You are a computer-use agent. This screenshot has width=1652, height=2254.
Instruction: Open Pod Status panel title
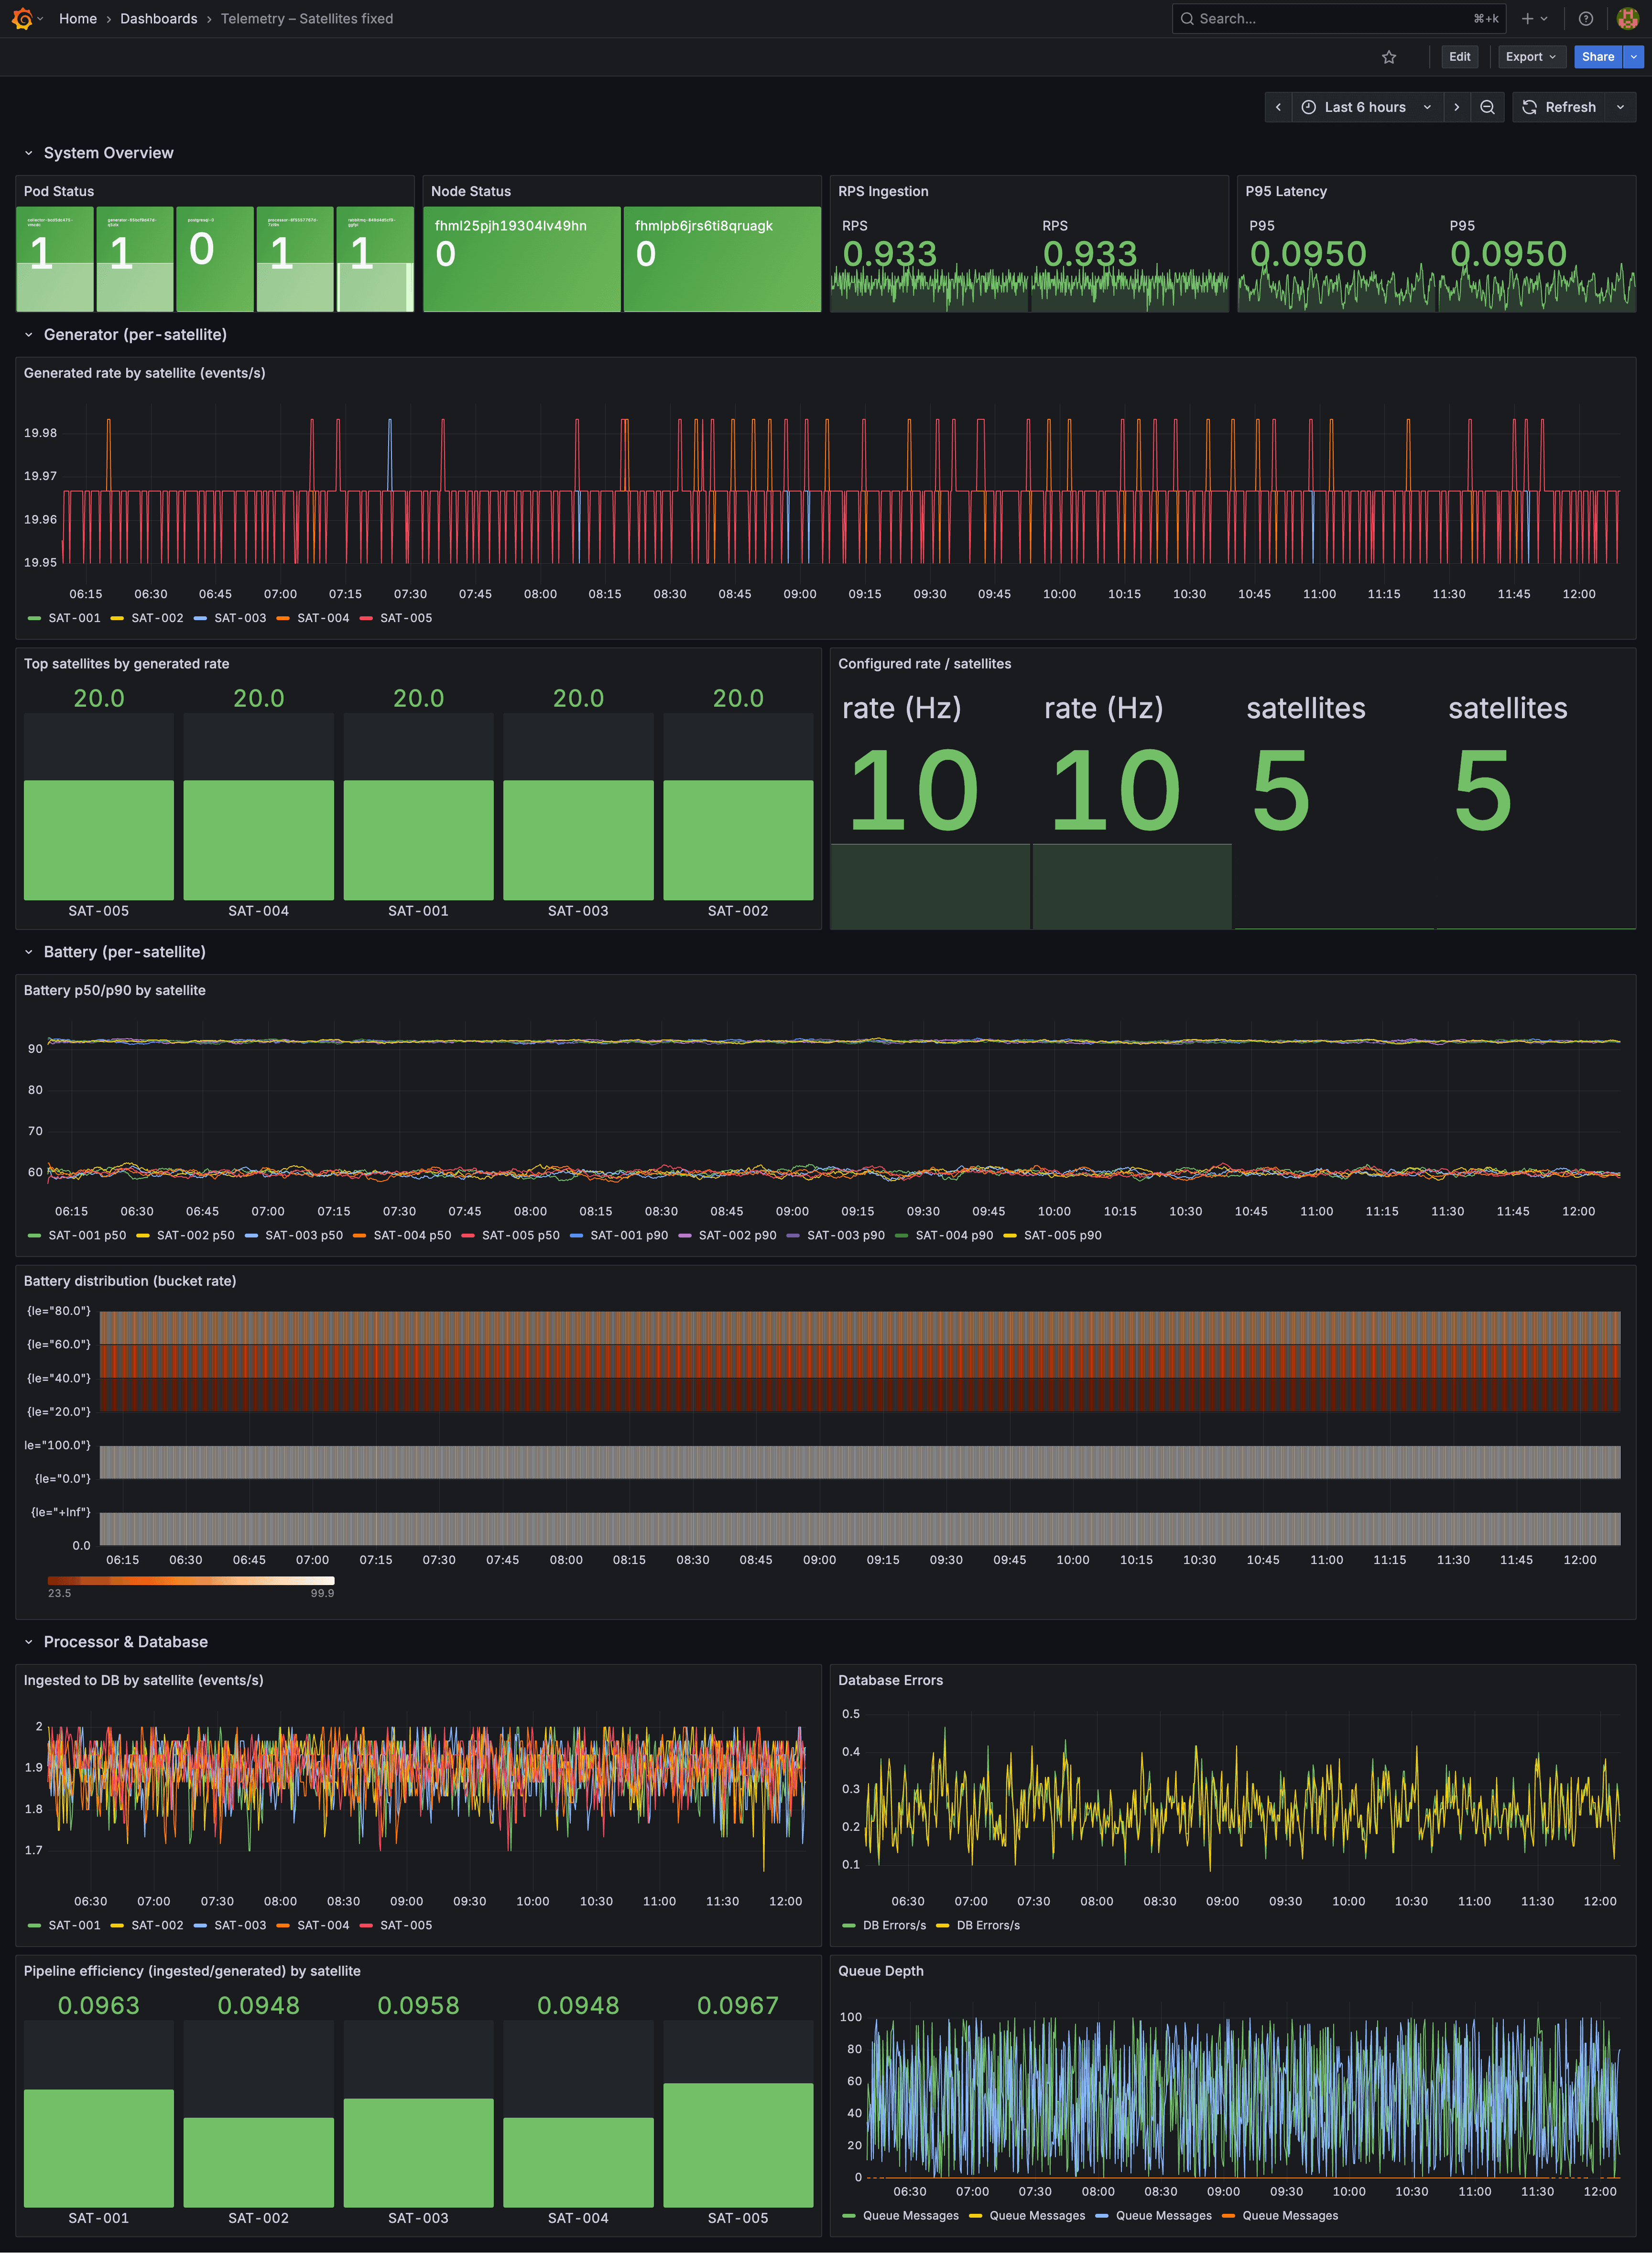[x=59, y=191]
